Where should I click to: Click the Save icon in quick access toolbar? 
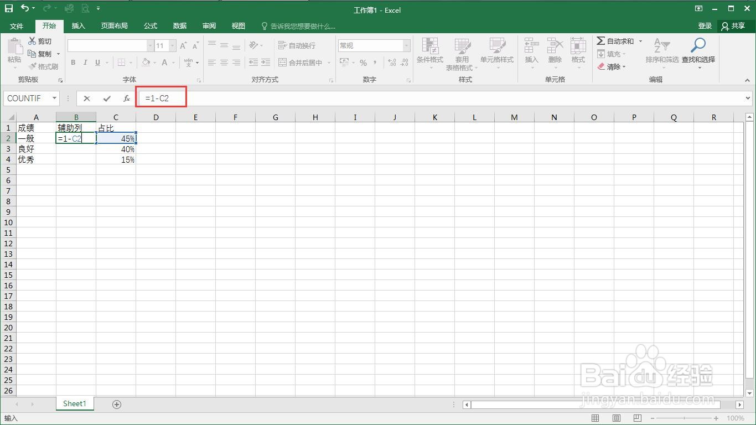9,8
